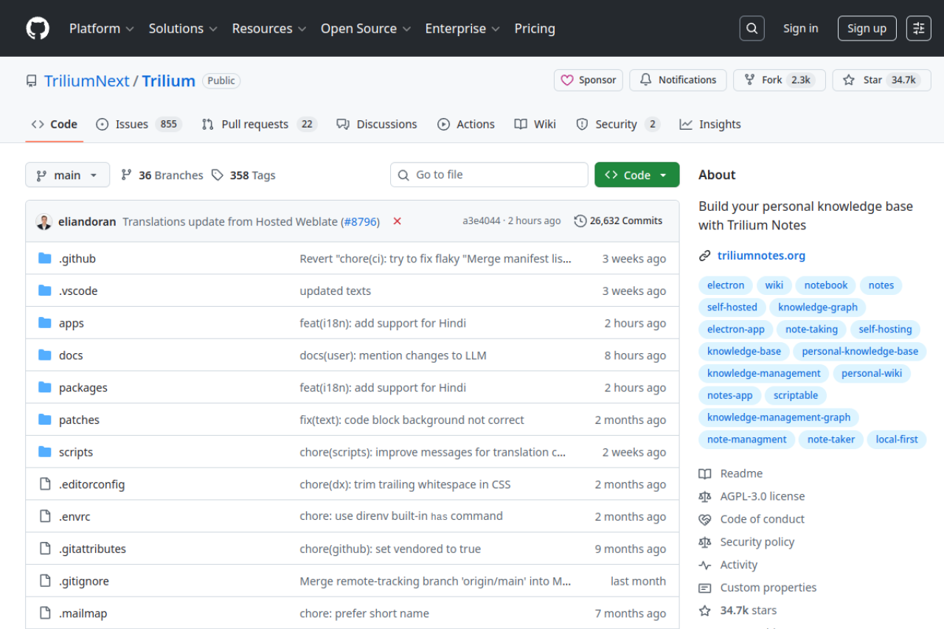Click the Go to file field
This screenshot has width=944, height=629.
pyautogui.click(x=489, y=175)
